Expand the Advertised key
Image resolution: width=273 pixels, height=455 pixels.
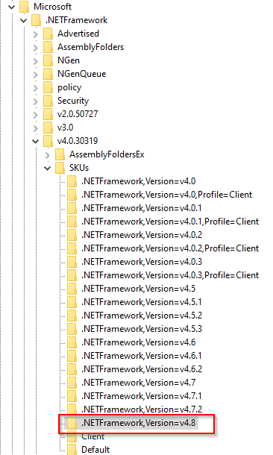pyautogui.click(x=36, y=34)
